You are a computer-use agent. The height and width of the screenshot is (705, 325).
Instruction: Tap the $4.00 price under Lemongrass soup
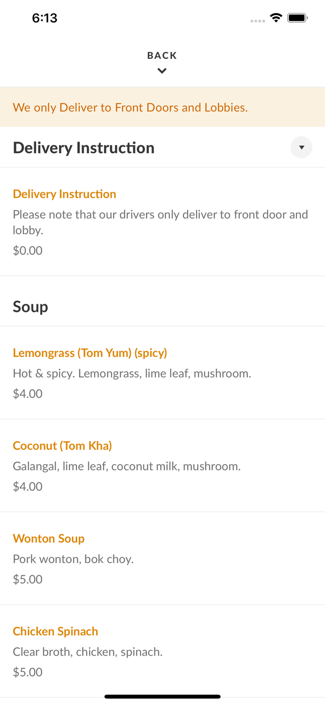28,393
